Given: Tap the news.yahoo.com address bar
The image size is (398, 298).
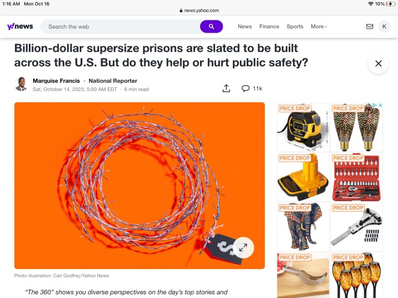Looking at the screenshot, I should point(199,10).
